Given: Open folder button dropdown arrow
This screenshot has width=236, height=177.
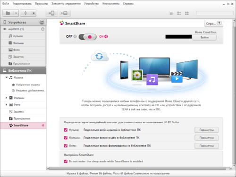Looking at the screenshot, I should coord(16,13).
